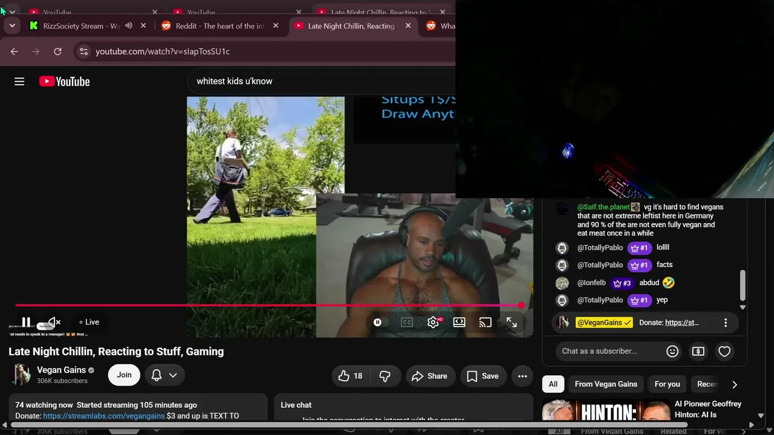Click the video title Late Night Chillin
Viewport: 774px width, 435px height.
116,352
